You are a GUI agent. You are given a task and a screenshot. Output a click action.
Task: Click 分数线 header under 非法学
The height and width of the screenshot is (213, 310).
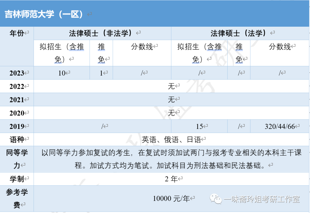142,47
